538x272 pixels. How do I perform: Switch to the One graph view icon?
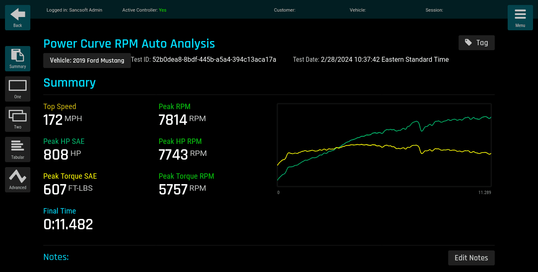tap(17, 89)
